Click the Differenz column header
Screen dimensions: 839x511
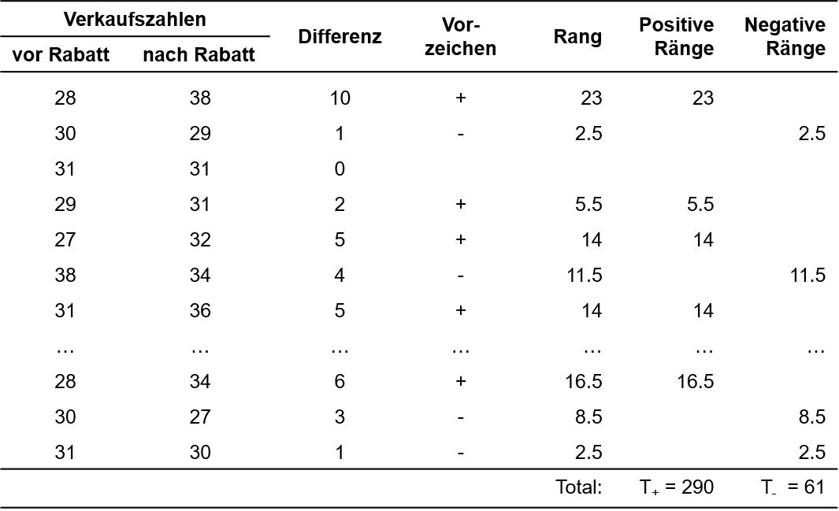pyautogui.click(x=340, y=37)
